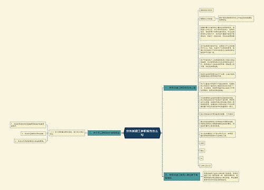Select the single-line node ending with 工作顺利
The height and width of the screenshot is (190, 264).
coord(217,114)
